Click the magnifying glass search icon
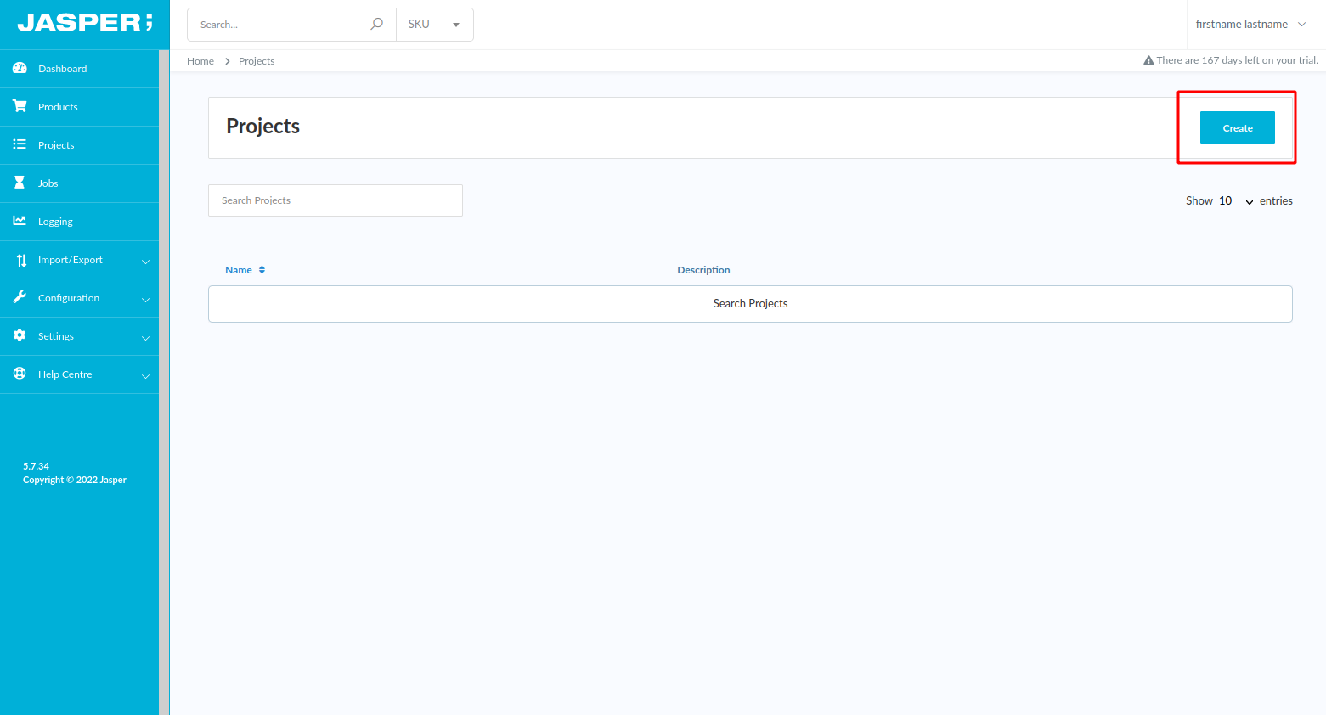Image resolution: width=1326 pixels, height=715 pixels. [x=376, y=25]
